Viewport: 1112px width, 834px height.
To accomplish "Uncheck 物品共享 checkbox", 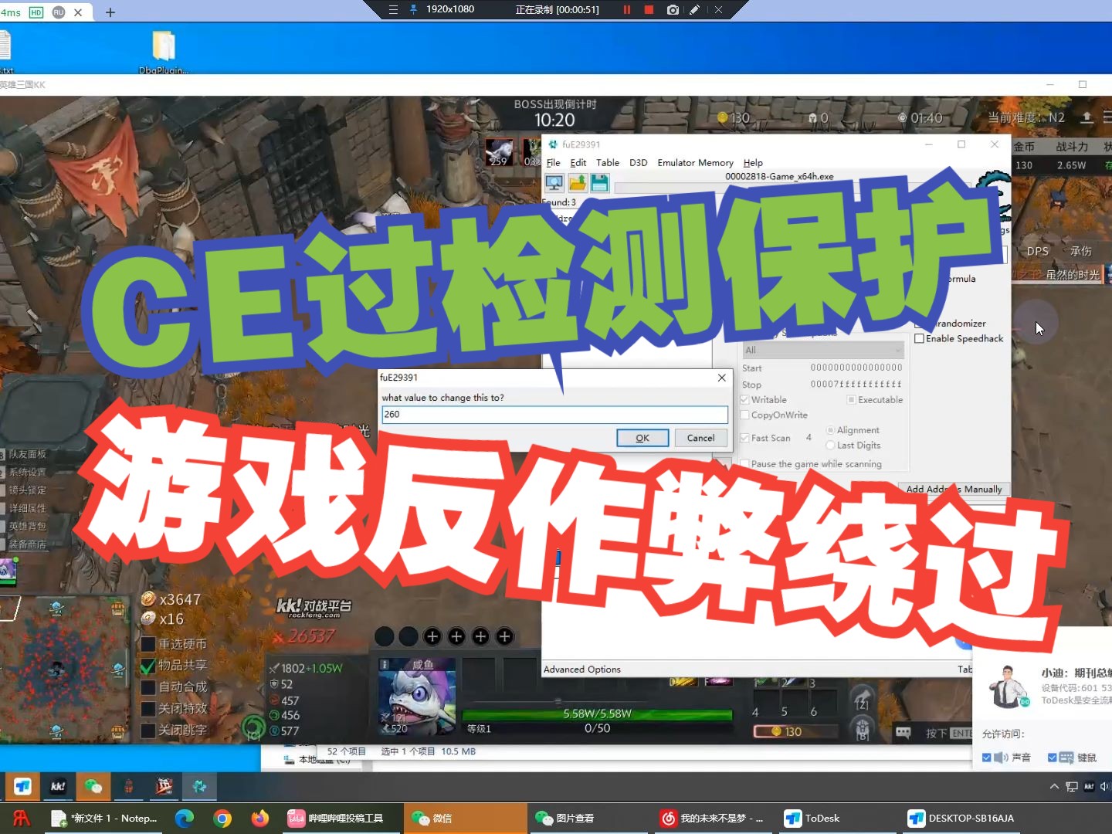I will 148,666.
